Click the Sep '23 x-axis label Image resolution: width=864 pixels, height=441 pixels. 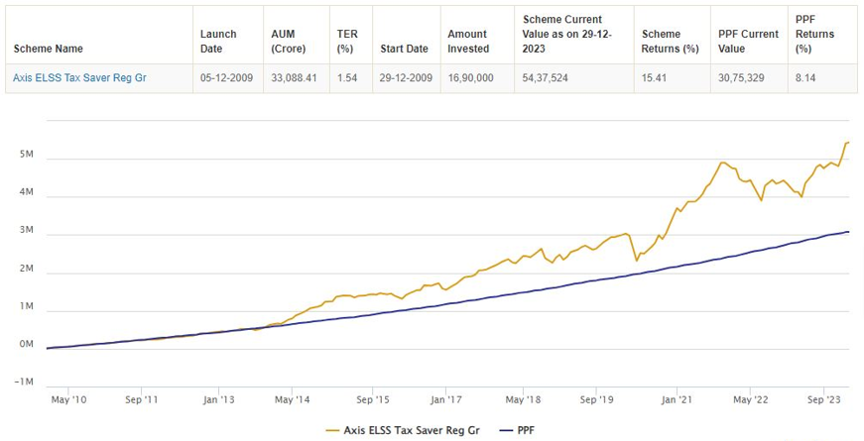click(824, 400)
